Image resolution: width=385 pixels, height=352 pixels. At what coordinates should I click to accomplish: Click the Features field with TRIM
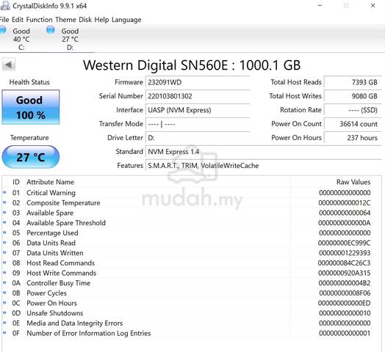(x=264, y=166)
